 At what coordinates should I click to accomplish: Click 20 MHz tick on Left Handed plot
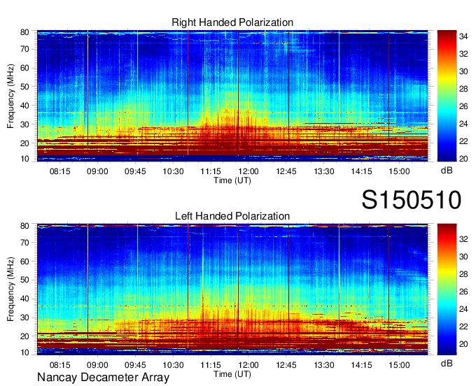24,336
